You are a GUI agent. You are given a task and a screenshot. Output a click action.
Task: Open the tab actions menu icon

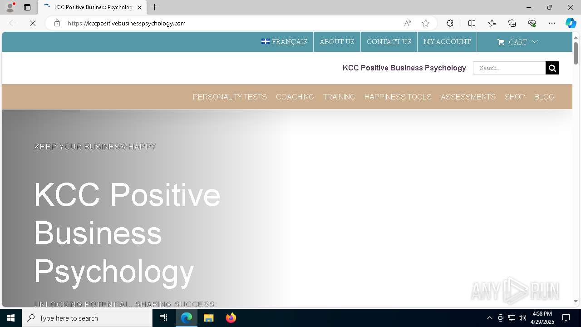27,7
